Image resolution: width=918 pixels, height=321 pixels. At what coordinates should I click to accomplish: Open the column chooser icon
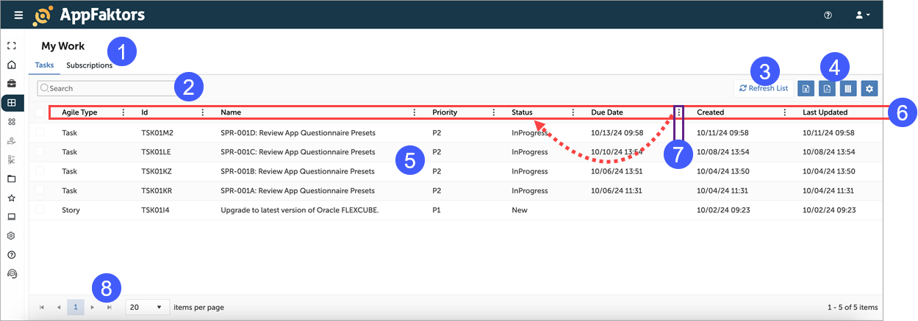848,89
